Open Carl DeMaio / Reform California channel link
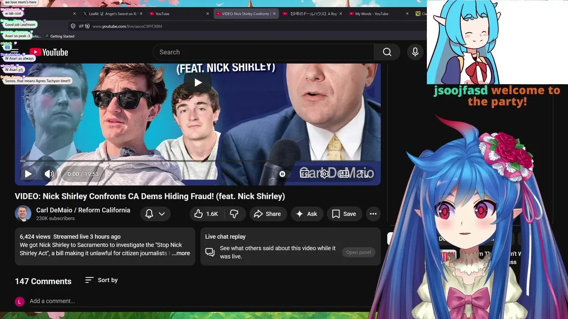Image resolution: width=568 pixels, height=319 pixels. [x=83, y=210]
